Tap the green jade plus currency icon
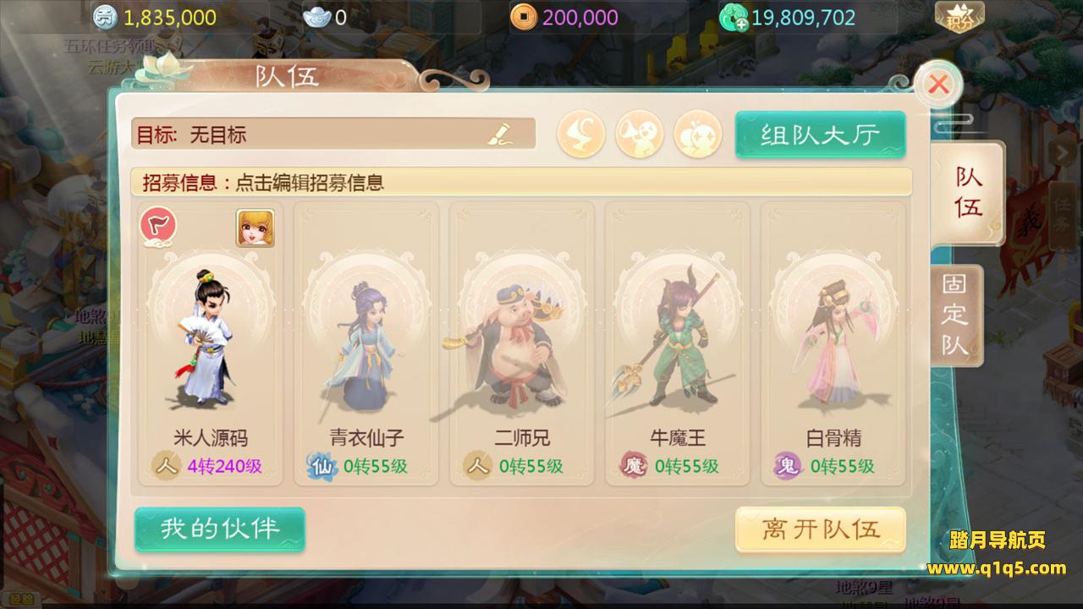The width and height of the screenshot is (1083, 609). (733, 17)
